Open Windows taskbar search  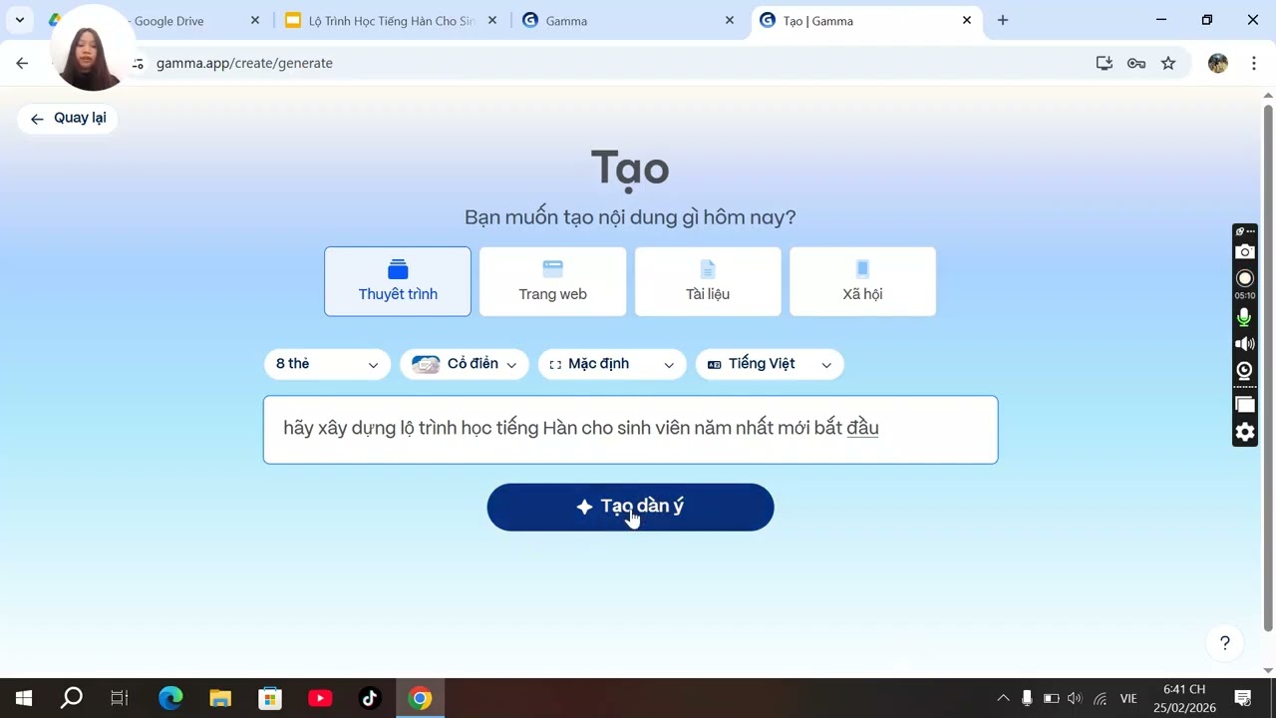pyautogui.click(x=72, y=698)
